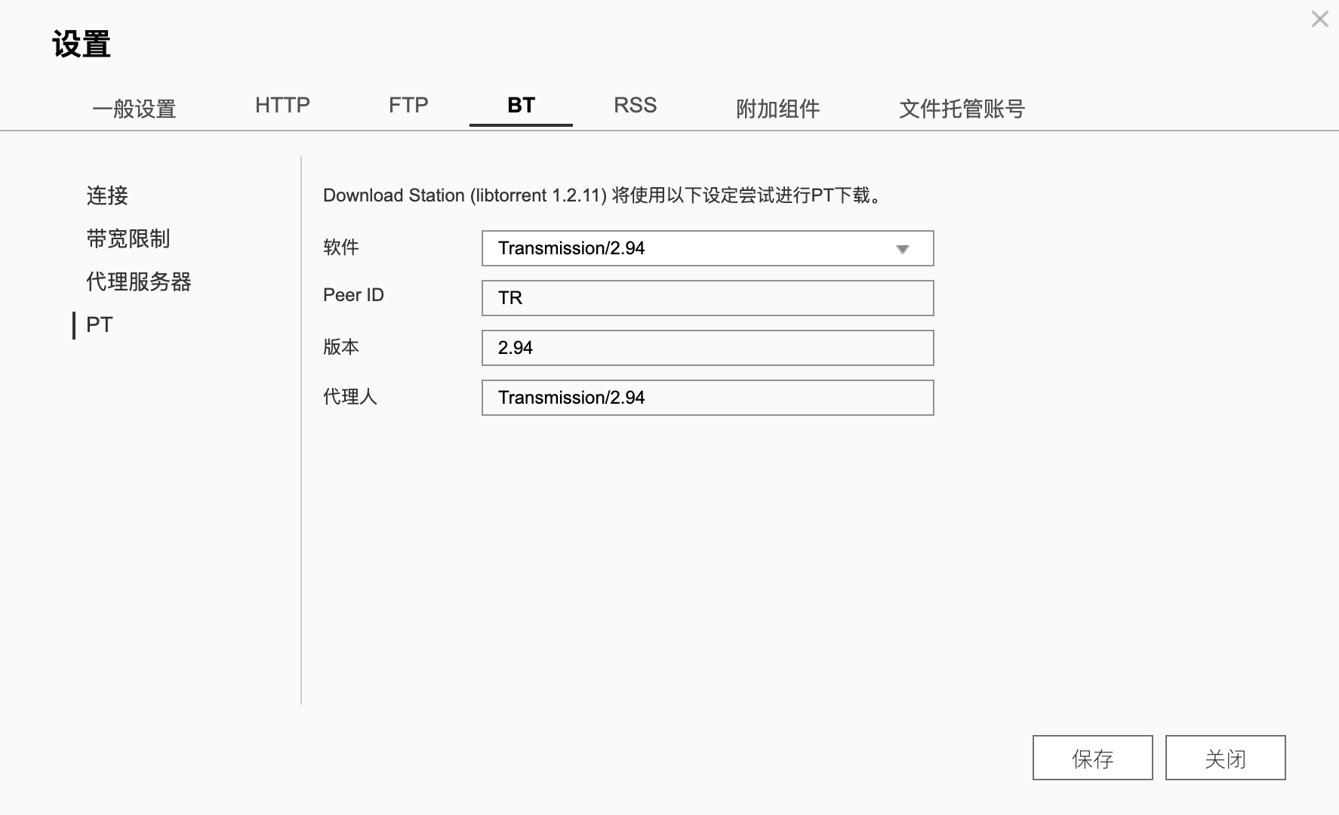Switch to the HTTP tab
This screenshot has width=1339, height=815.
point(282,106)
